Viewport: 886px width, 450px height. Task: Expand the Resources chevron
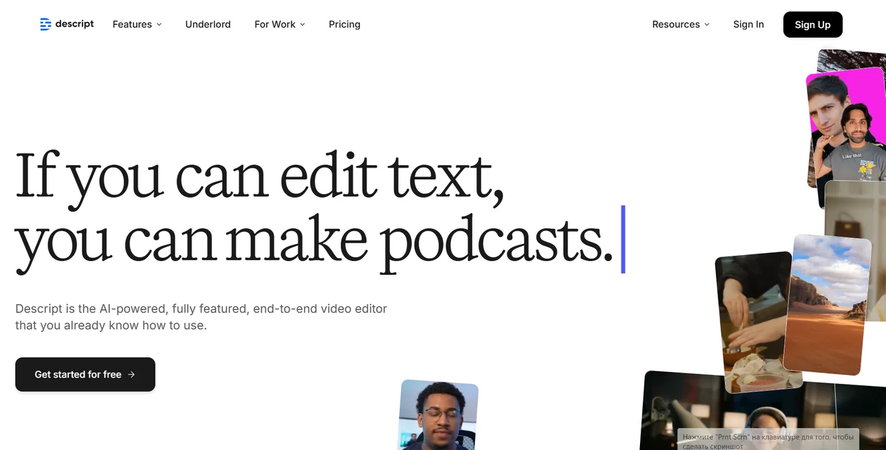707,25
